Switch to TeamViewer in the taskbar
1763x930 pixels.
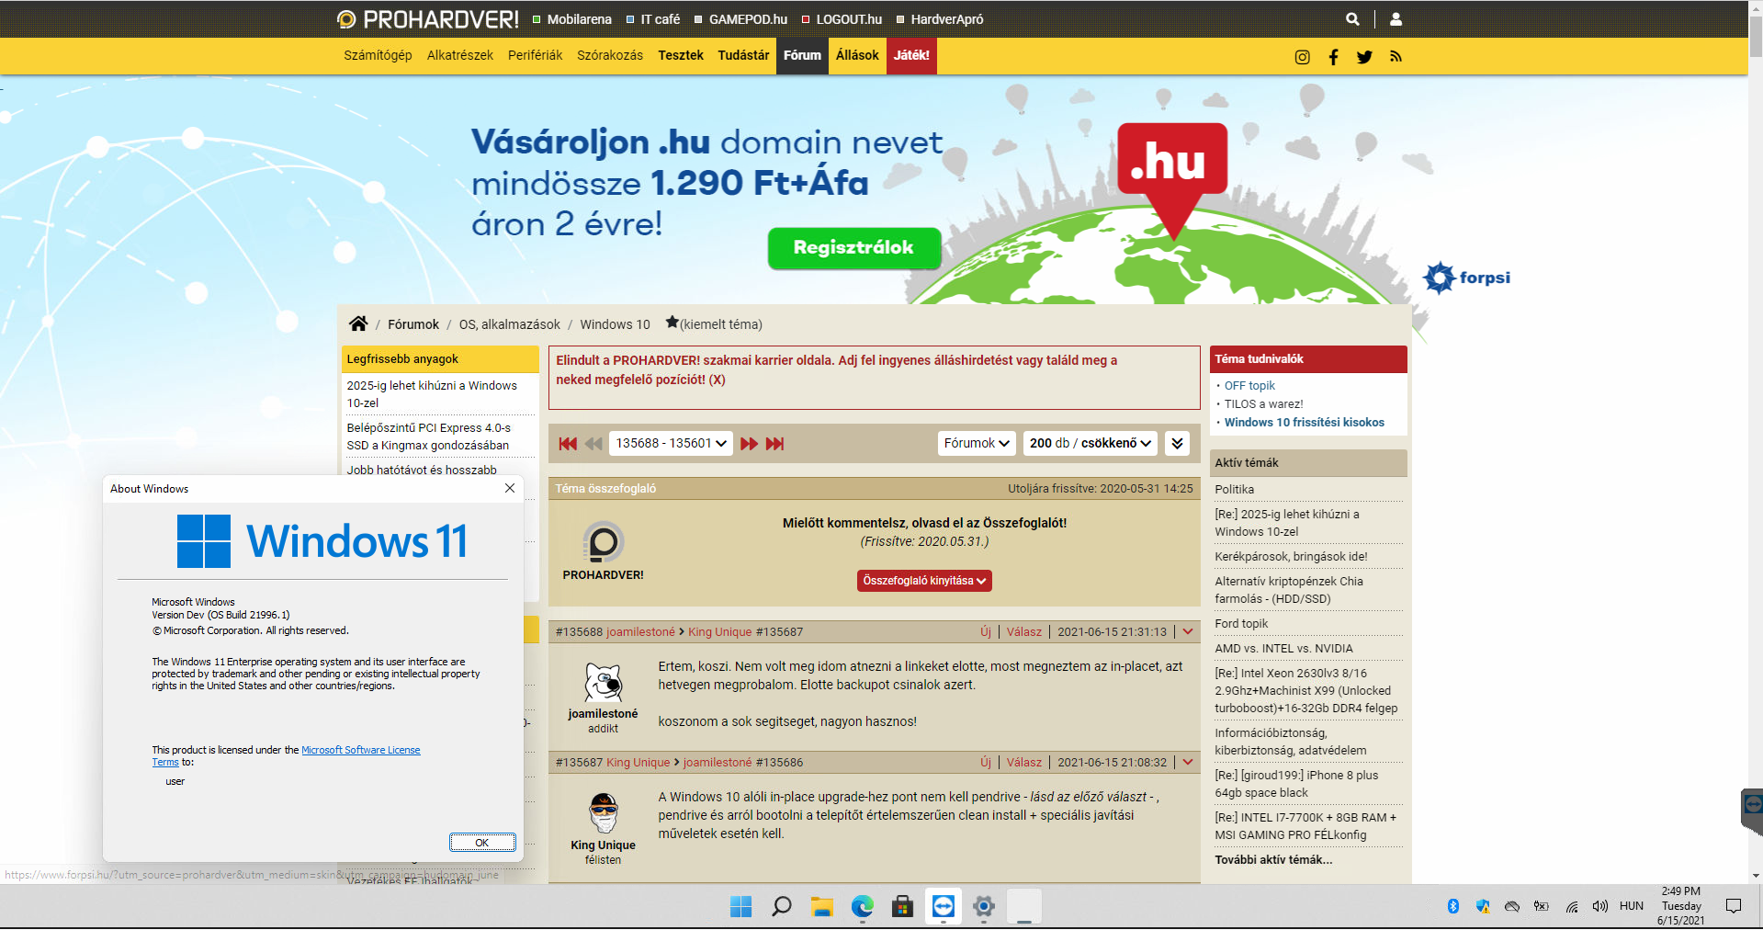point(944,907)
